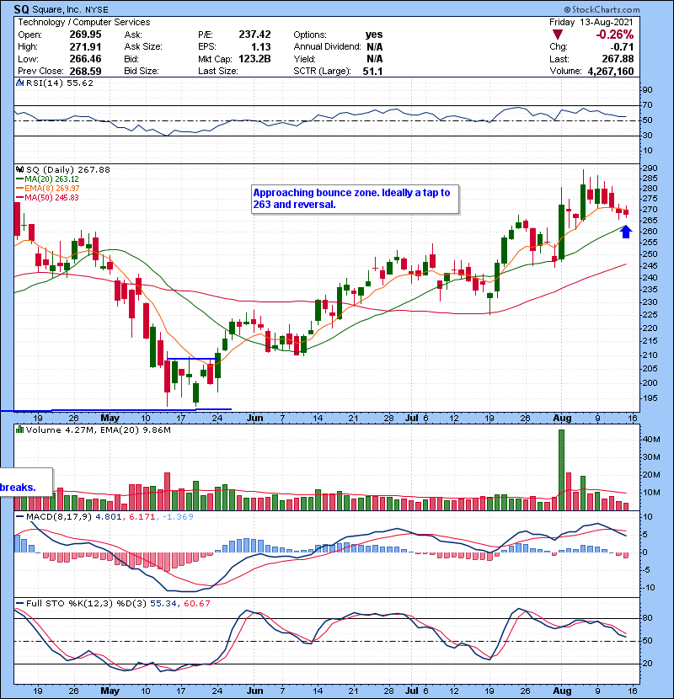Viewport: 674px width, 699px height.
Task: Click the Last price 267.88
Action: point(618,59)
